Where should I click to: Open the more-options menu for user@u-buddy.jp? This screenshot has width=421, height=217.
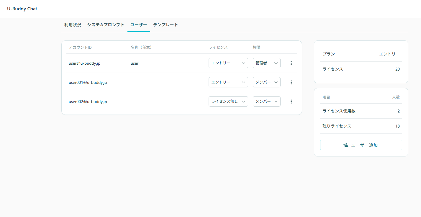pos(291,63)
